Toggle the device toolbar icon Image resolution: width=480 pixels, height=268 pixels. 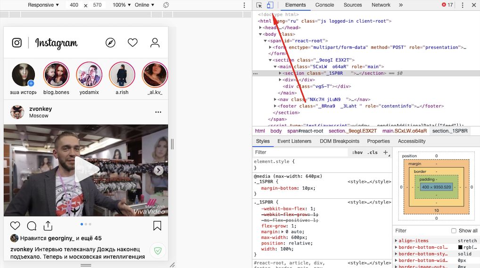270,5
